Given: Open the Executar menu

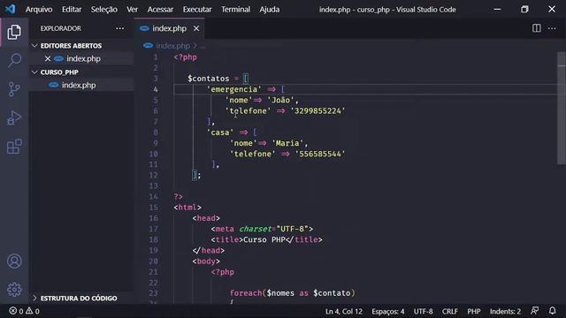Looking at the screenshot, I should point(197,10).
